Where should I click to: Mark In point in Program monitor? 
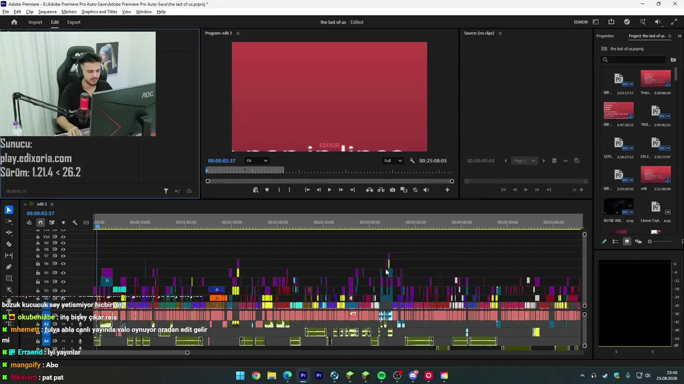tap(278, 190)
